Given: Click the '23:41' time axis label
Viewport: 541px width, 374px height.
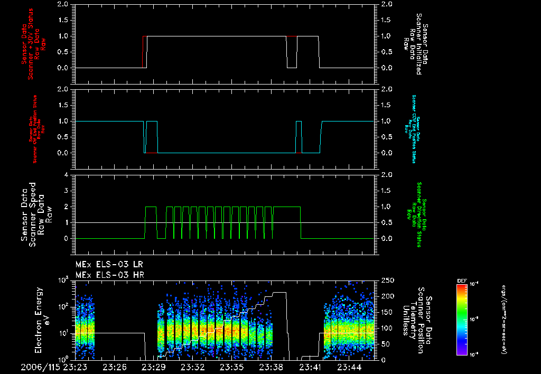Looking at the screenshot, I should (310, 367).
